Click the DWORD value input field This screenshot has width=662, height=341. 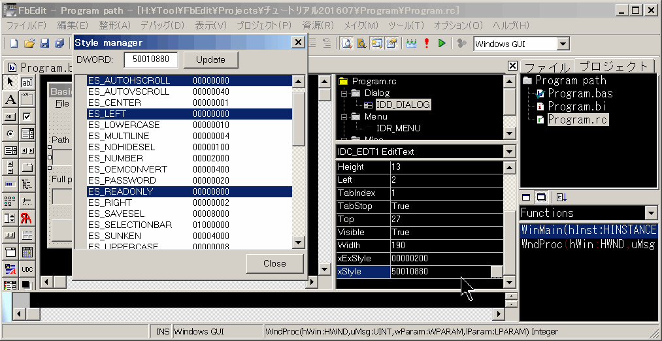point(151,59)
